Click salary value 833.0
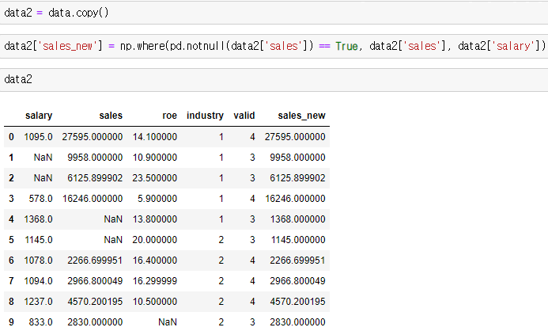Screen dimensions: 548x331 tap(40, 322)
